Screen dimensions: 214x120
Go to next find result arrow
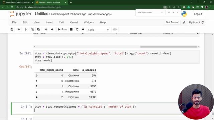(x=173, y=12)
